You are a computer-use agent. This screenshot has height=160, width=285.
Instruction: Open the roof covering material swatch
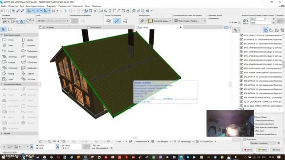pos(151,21)
